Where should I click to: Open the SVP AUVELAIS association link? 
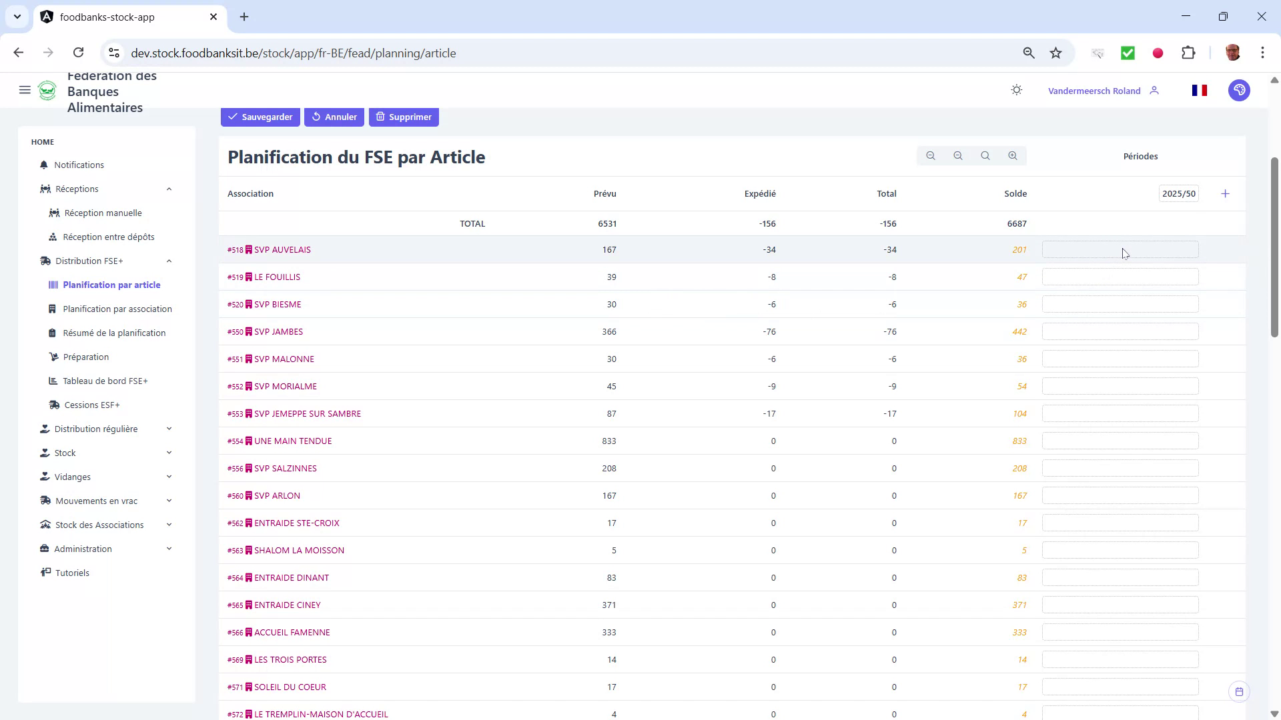click(x=282, y=249)
